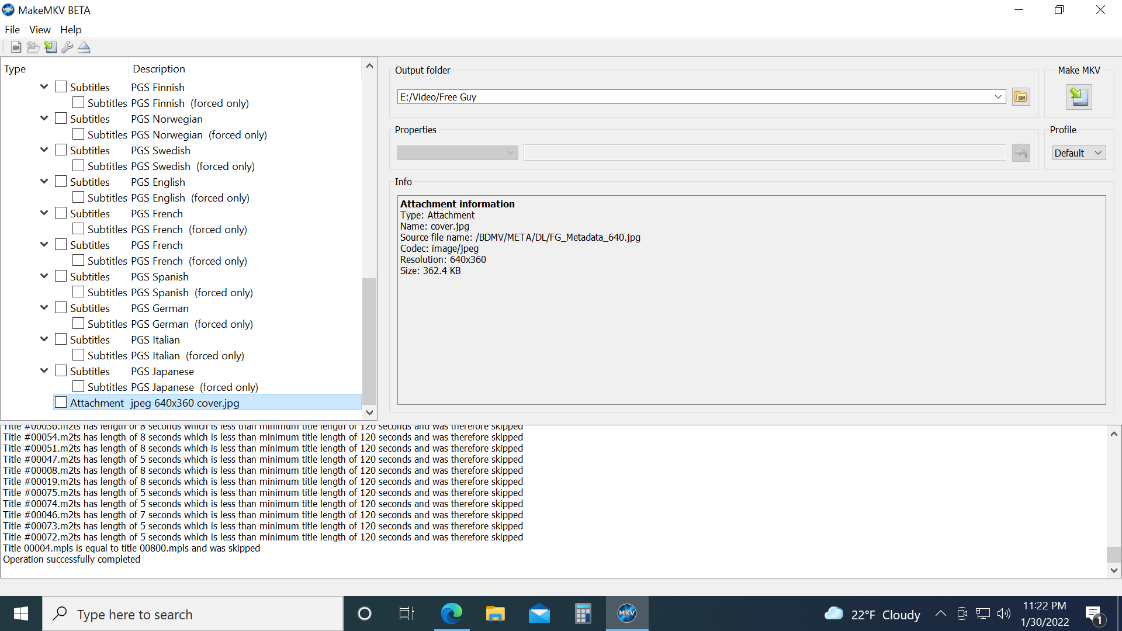Open the View menu
The width and height of the screenshot is (1122, 631).
pos(40,30)
